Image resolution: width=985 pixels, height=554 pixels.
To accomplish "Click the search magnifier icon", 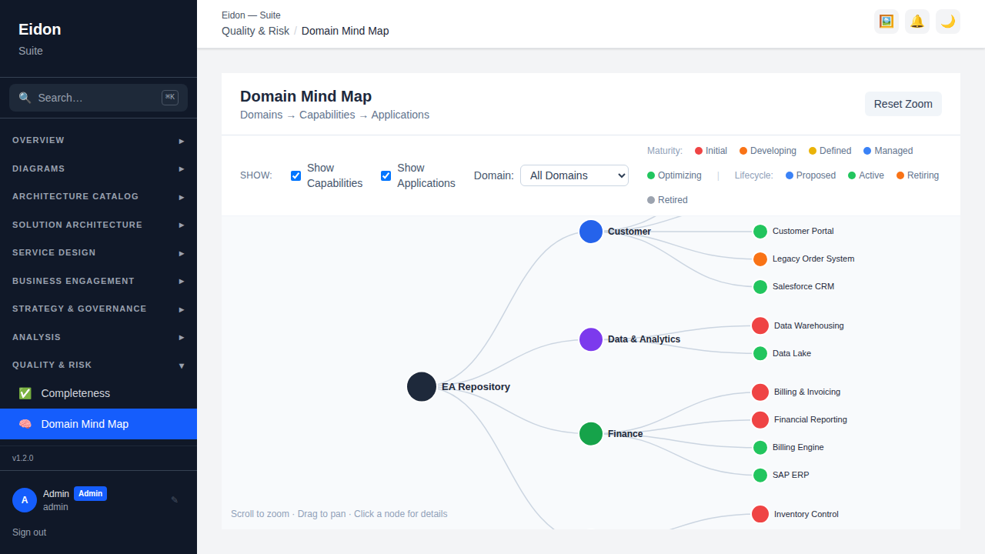I will tap(25, 98).
